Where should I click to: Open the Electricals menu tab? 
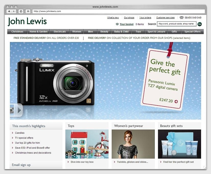[60, 32]
